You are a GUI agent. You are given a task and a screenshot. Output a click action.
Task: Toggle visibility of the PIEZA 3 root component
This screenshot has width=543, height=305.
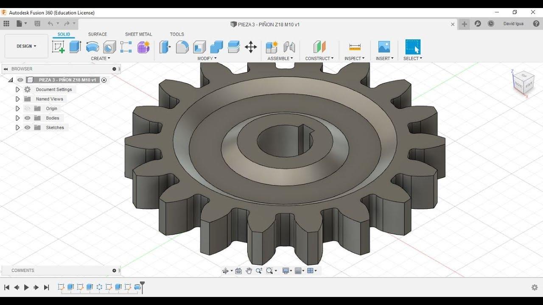tap(20, 80)
